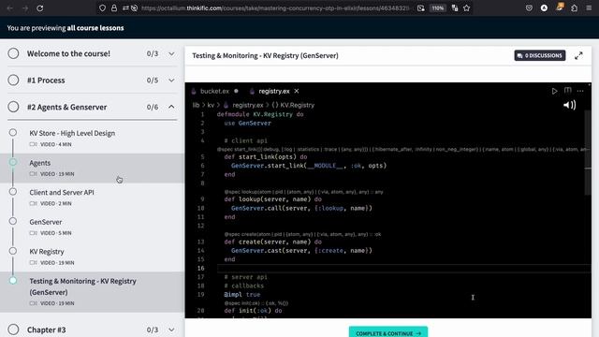The height and width of the screenshot is (337, 599).
Task: Mark KV Registry lesson circle
Action: pyautogui.click(x=13, y=251)
